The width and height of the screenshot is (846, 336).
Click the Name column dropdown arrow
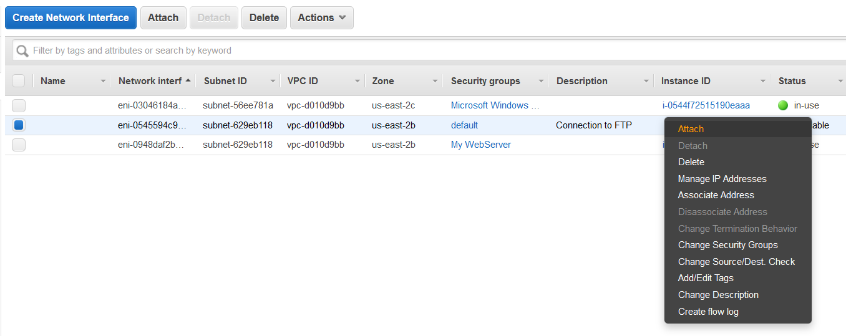(x=103, y=81)
